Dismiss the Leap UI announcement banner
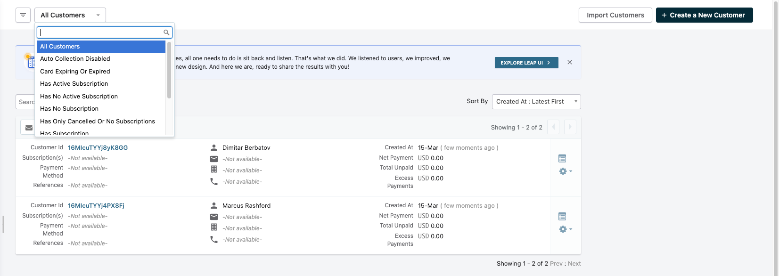This screenshot has width=779, height=276. [570, 62]
